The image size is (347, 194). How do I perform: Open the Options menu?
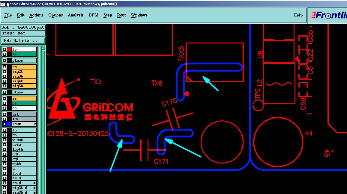pyautogui.click(x=55, y=15)
